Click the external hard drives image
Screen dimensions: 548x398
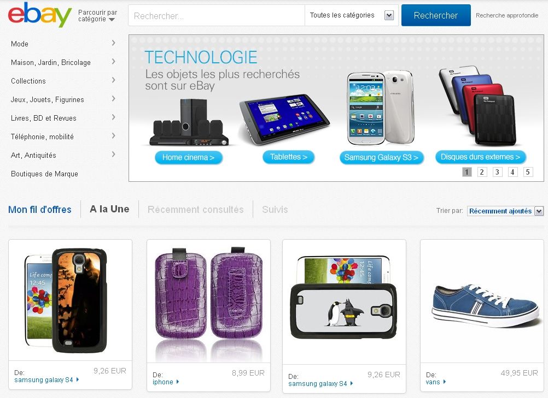coord(478,106)
